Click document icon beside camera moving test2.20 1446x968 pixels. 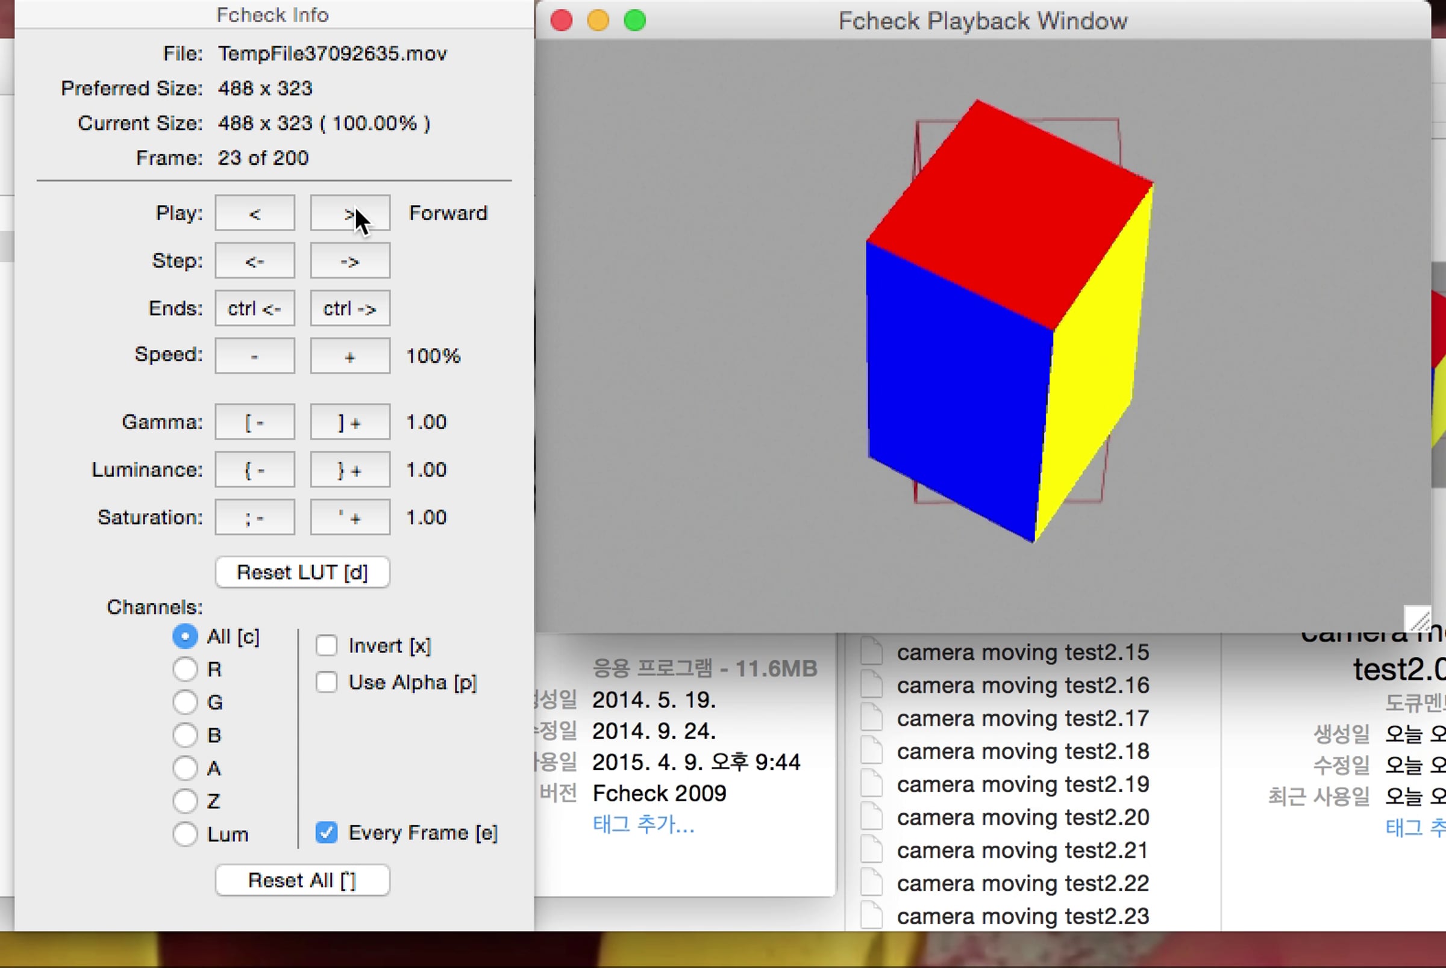pyautogui.click(x=871, y=818)
